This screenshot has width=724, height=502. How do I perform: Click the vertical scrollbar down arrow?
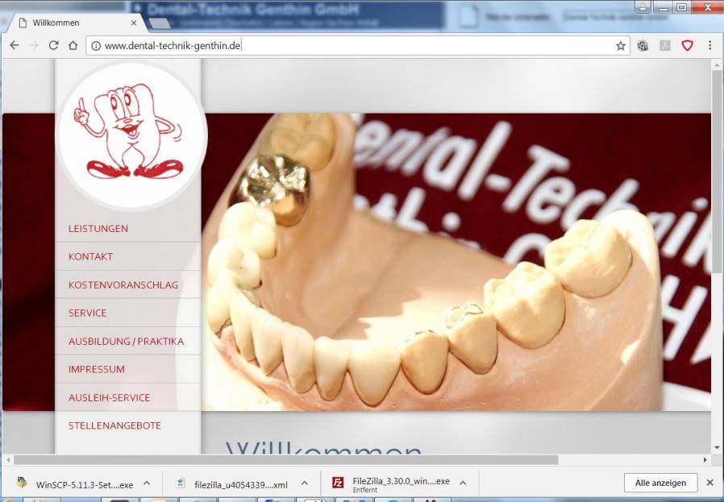click(x=717, y=447)
